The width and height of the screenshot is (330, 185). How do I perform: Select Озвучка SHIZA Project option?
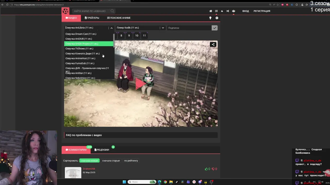pyautogui.click(x=88, y=44)
